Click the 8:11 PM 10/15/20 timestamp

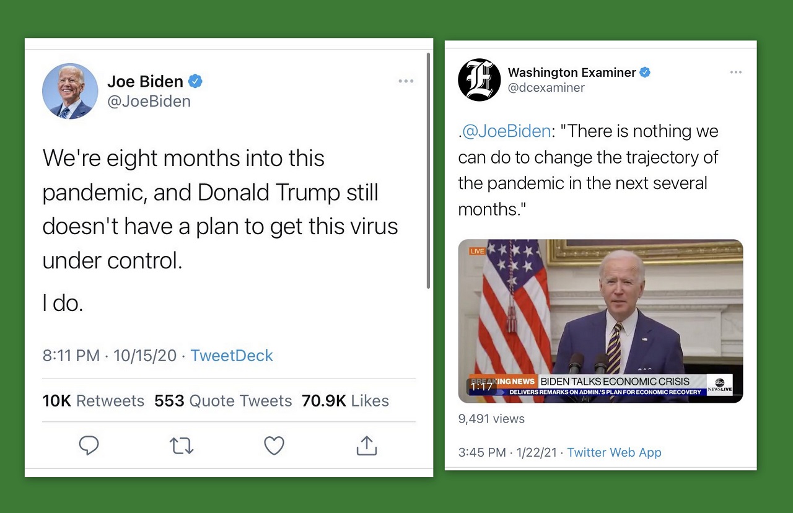(110, 356)
